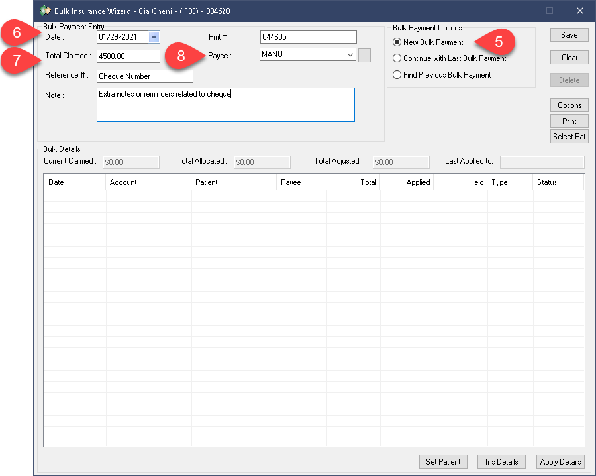Close the Bulk Insurance Wizard window
This screenshot has height=476, width=596.
click(x=579, y=11)
